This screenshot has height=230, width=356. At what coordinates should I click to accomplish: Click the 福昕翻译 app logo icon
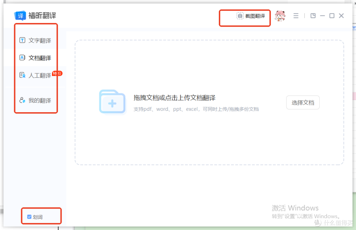click(20, 15)
